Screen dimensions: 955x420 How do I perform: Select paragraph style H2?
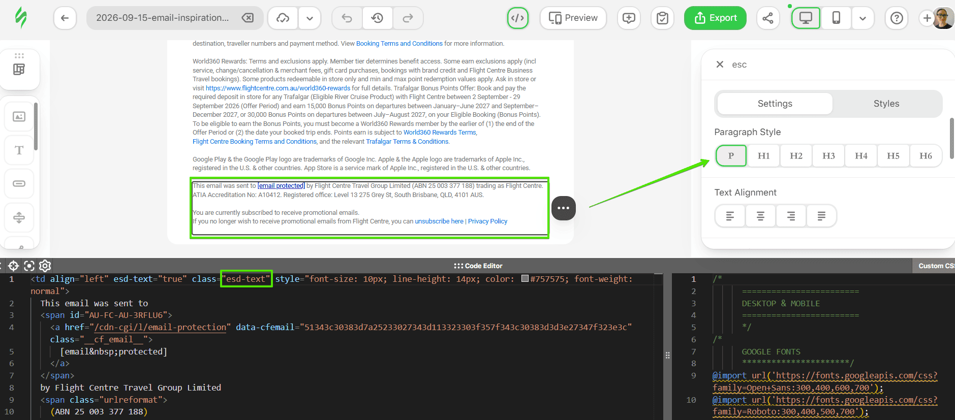tap(796, 156)
